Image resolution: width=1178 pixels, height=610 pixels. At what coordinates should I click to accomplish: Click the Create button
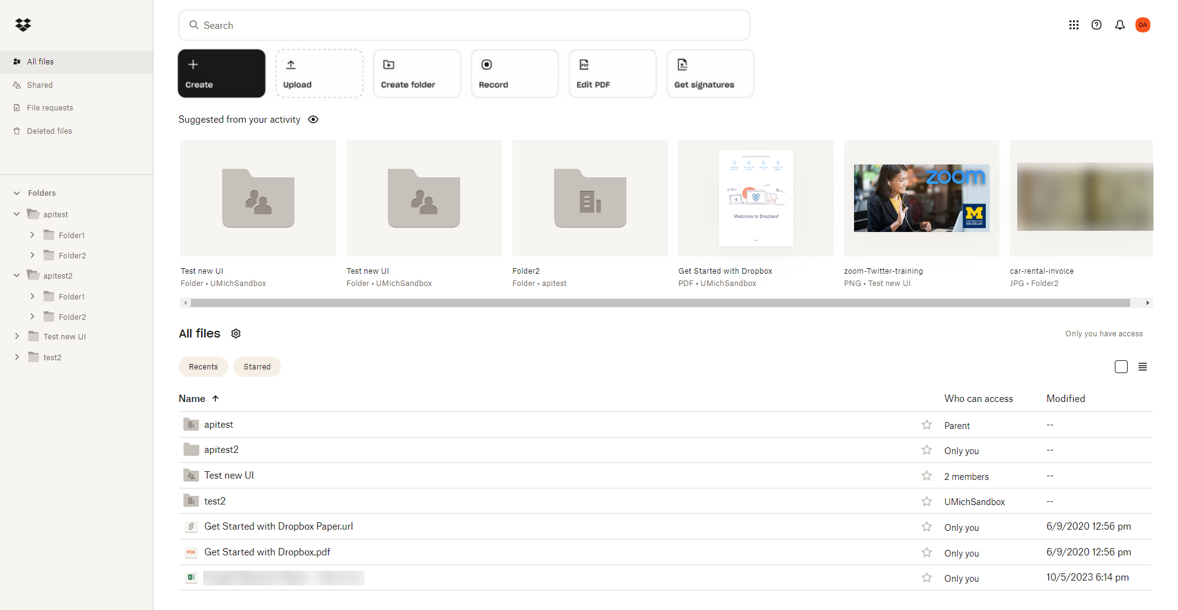[221, 74]
